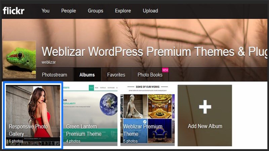Open the Explore menu
This screenshot has height=151, width=269.
(x=123, y=11)
